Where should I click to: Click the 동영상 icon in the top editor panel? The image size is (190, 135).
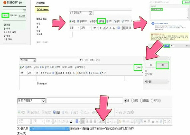click(93, 22)
